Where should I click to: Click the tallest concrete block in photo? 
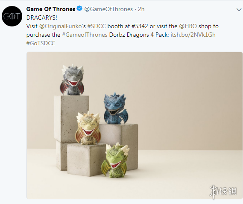(x=71, y=119)
